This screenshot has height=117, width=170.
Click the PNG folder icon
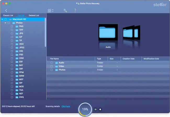point(17,26)
